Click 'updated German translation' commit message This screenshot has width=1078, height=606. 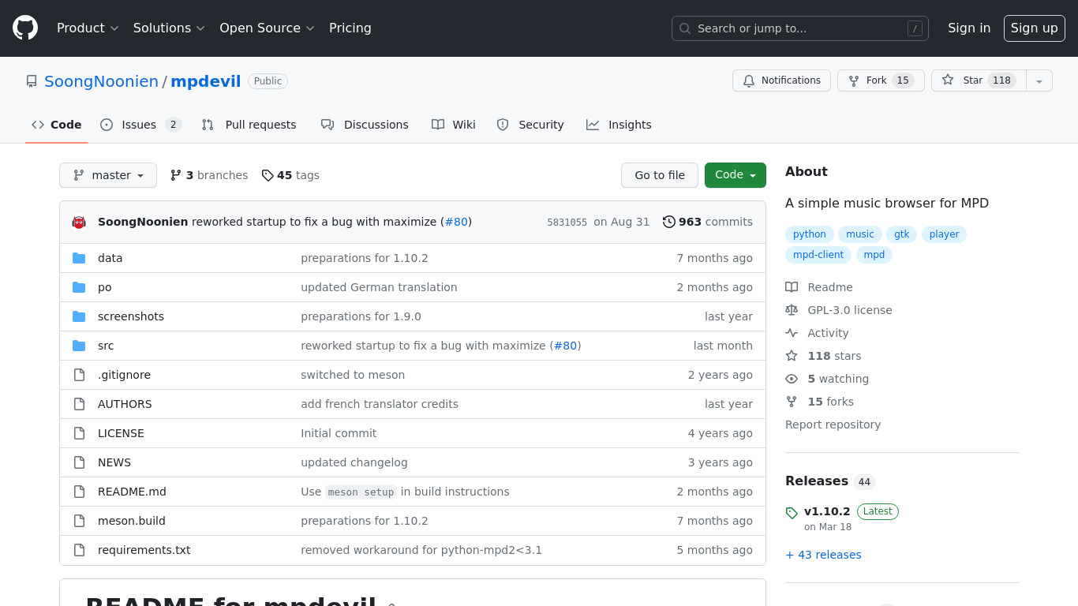[x=379, y=287]
